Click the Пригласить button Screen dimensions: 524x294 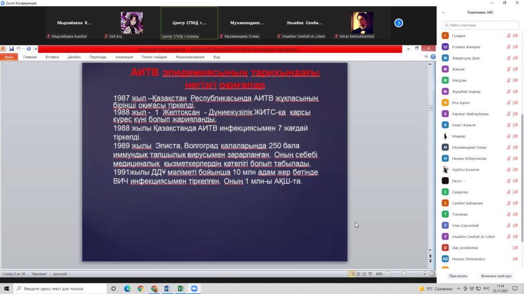tap(458, 276)
